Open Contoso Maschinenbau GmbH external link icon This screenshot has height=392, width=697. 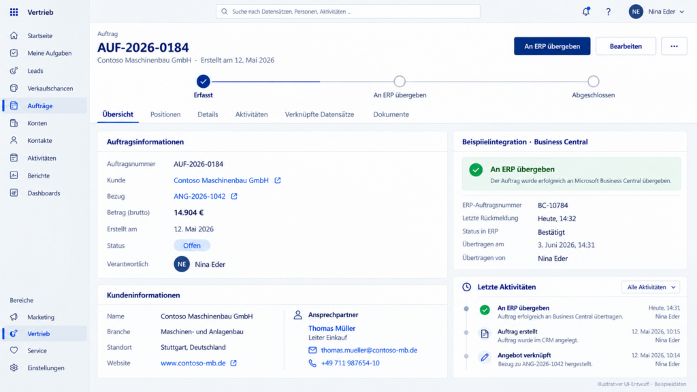[278, 180]
